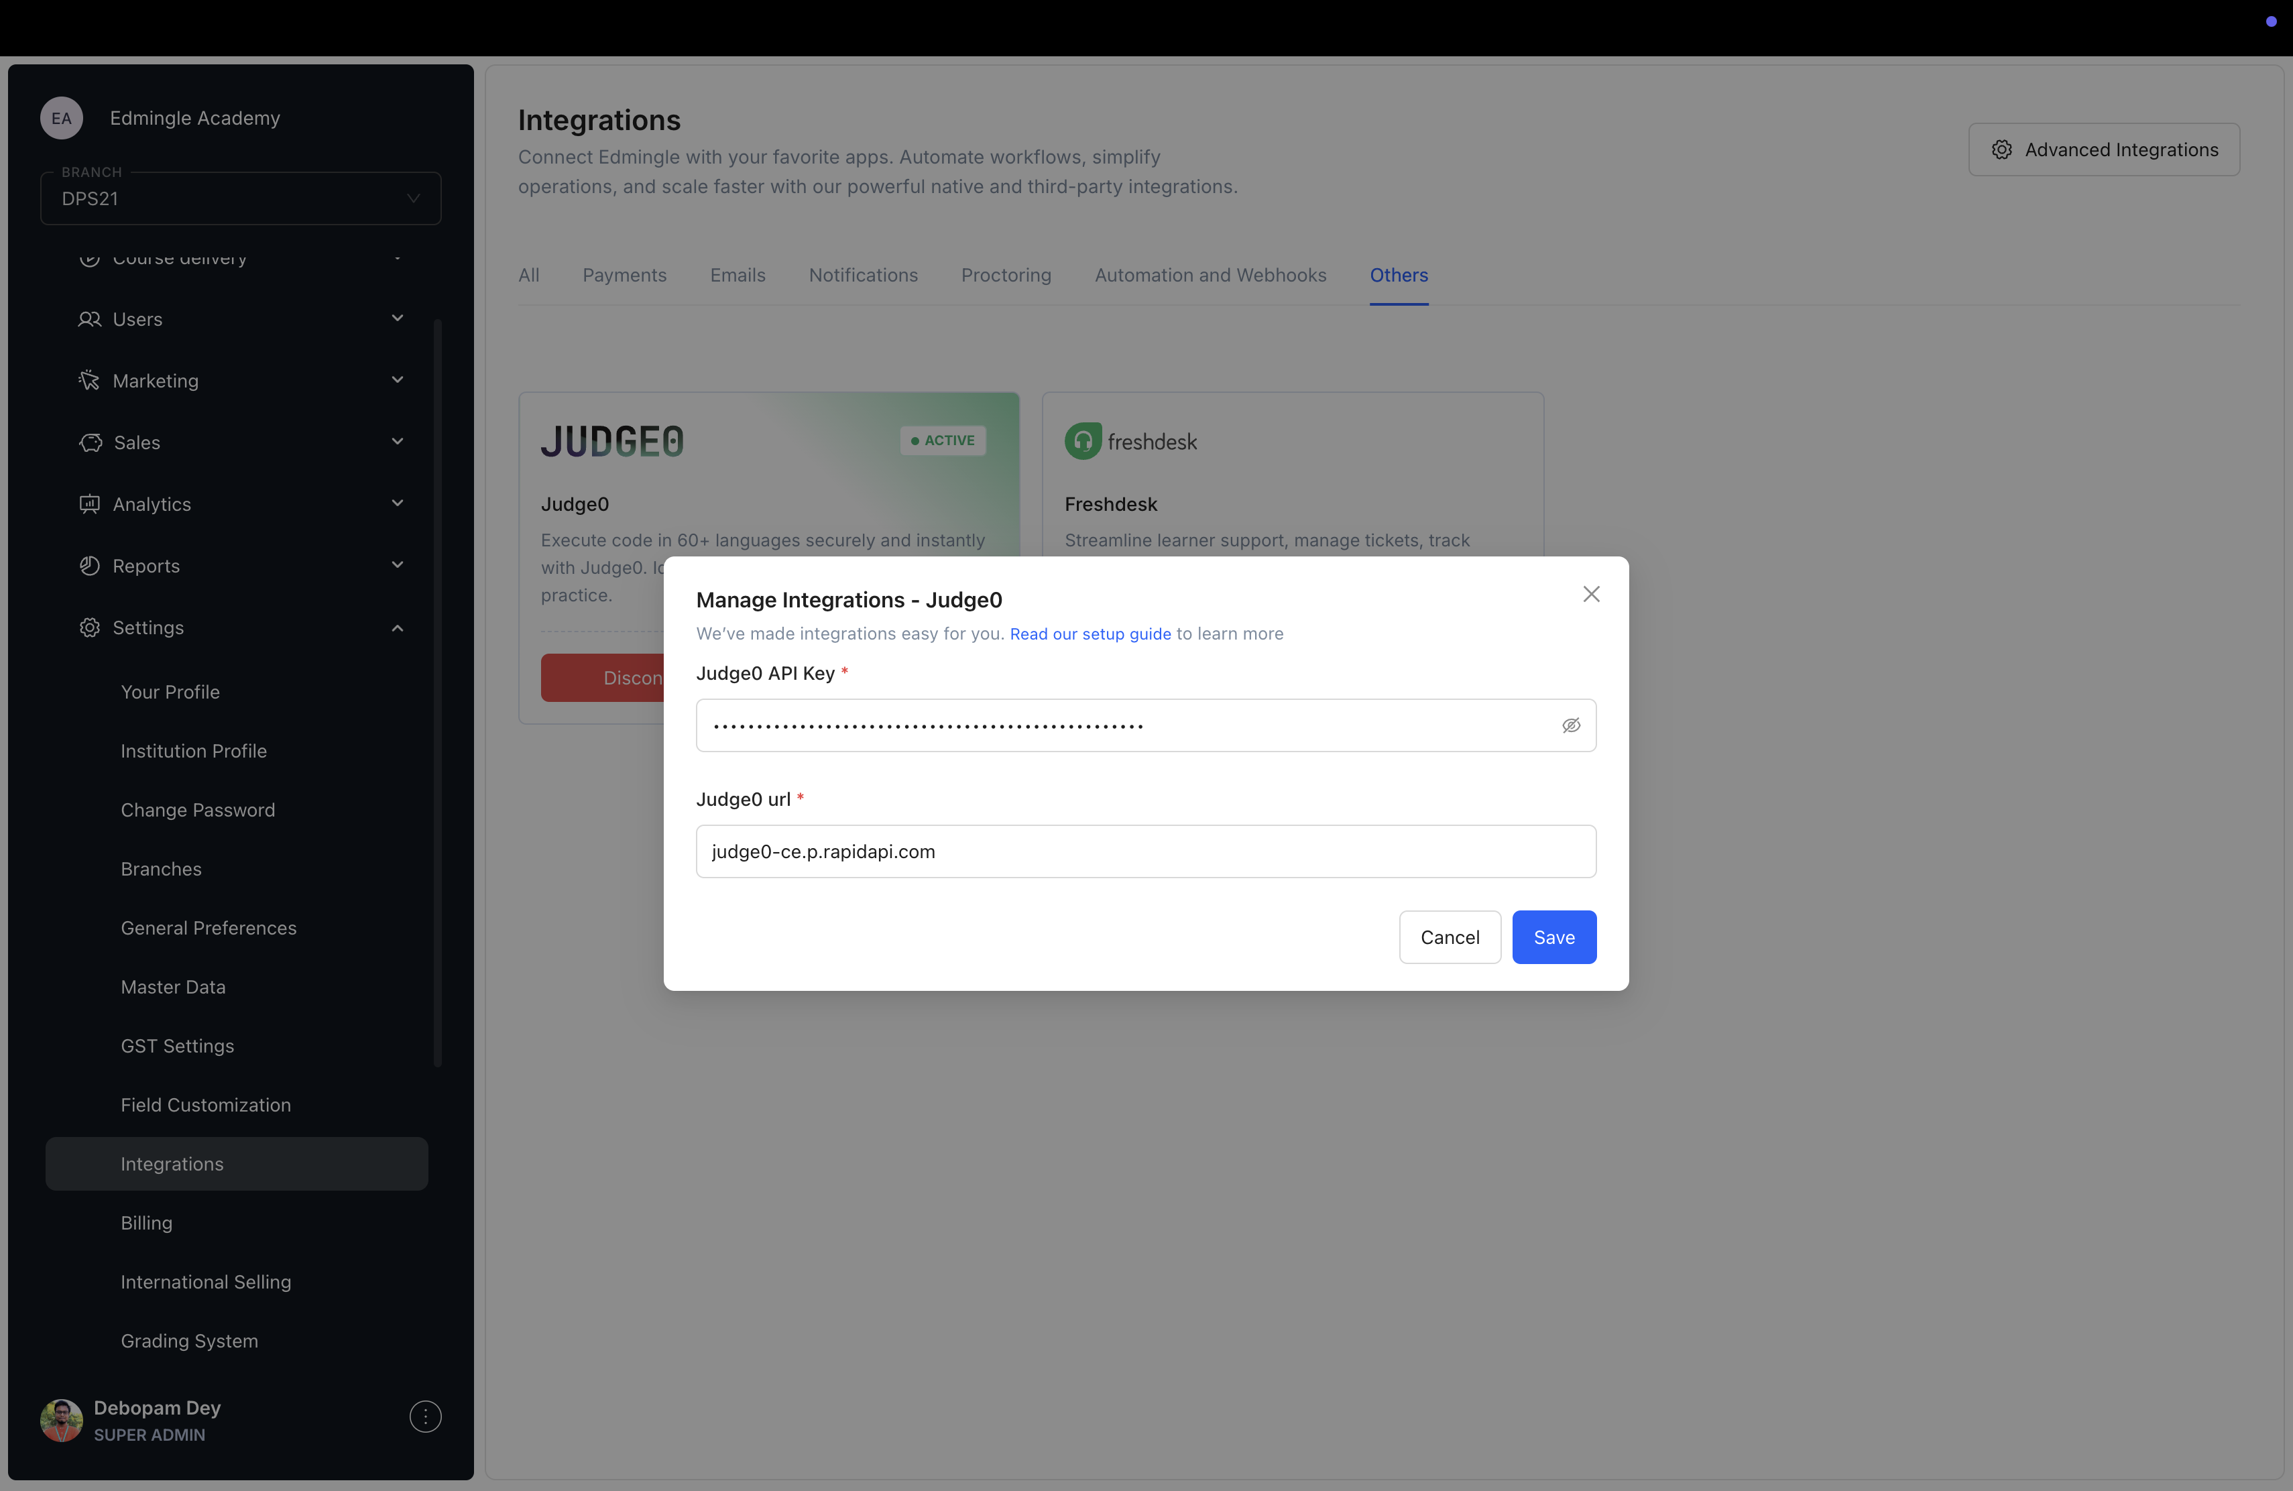Viewport: 2293px width, 1491px height.
Task: Open International Selling
Action: coord(205,1282)
